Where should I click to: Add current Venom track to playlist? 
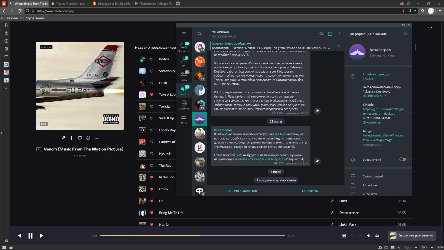72,138
